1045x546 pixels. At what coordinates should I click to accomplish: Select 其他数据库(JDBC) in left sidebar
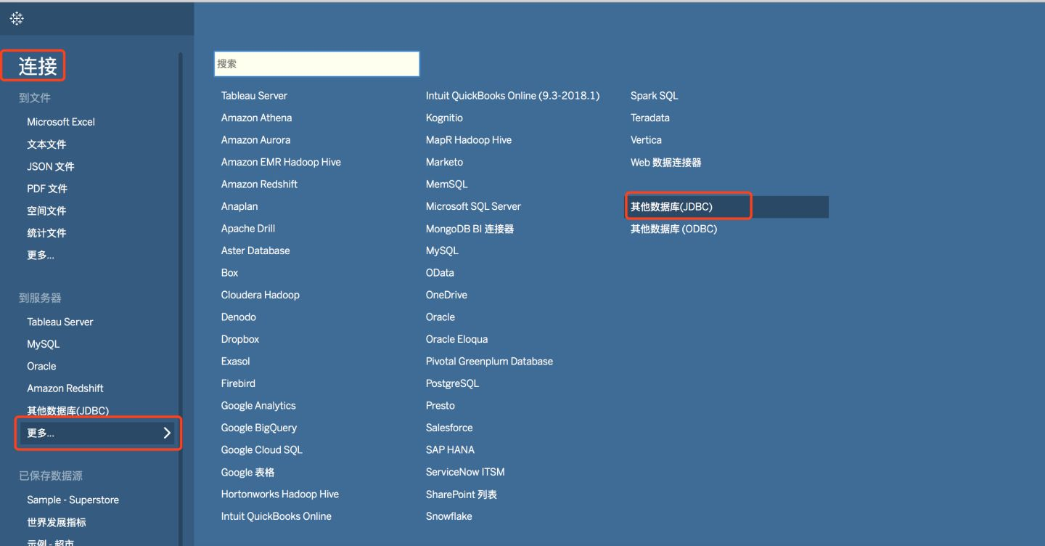tap(67, 411)
